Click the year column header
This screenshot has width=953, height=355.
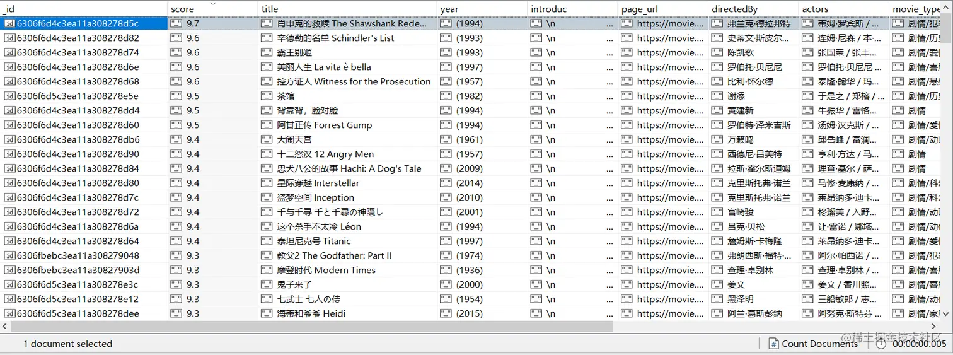(x=482, y=9)
